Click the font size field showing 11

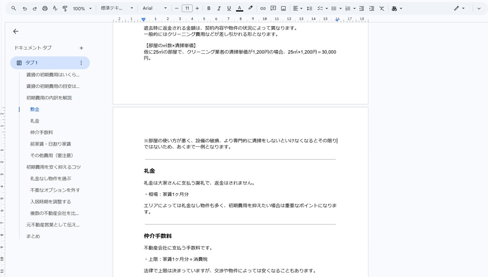pos(187,8)
